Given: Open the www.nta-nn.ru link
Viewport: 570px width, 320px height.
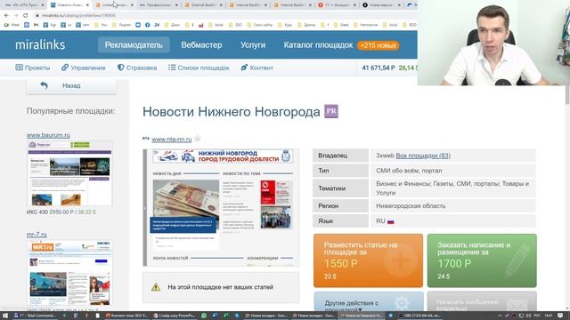Looking at the screenshot, I should 172,140.
